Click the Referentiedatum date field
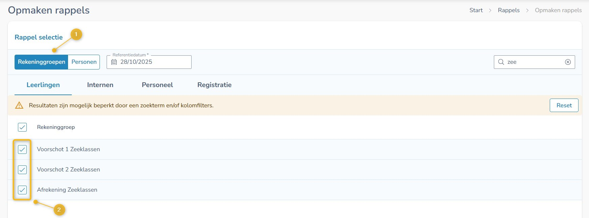 152,62
